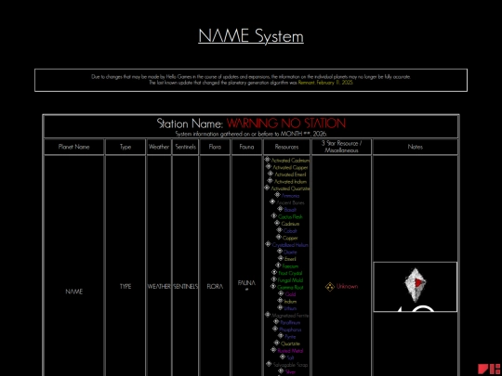Click the Faecium resource icon
This screenshot has height=376, width=502.
278,265
